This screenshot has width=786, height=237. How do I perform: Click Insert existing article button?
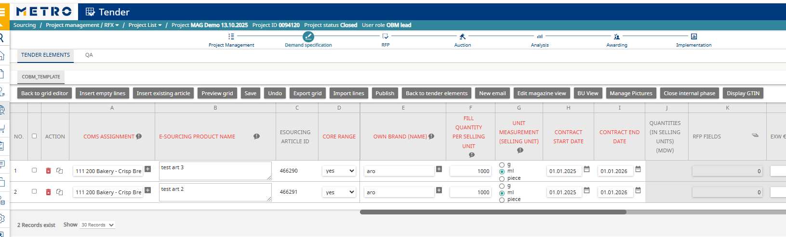tap(163, 93)
